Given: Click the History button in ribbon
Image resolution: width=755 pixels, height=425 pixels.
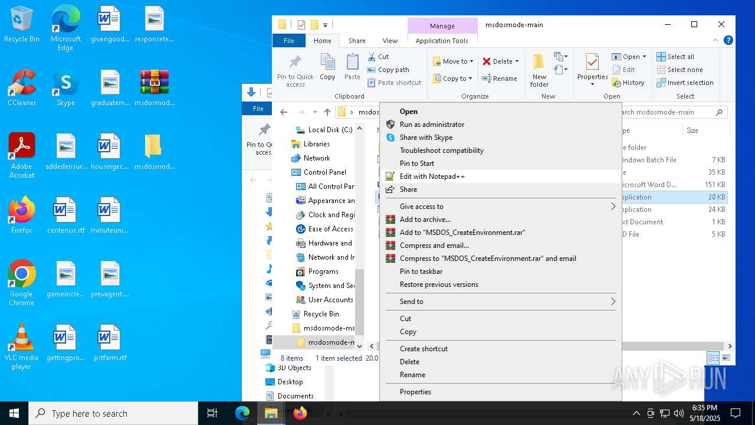Looking at the screenshot, I should click(x=628, y=83).
